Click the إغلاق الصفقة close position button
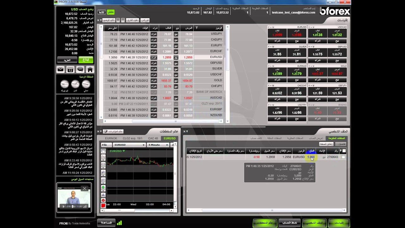 [x=326, y=144]
